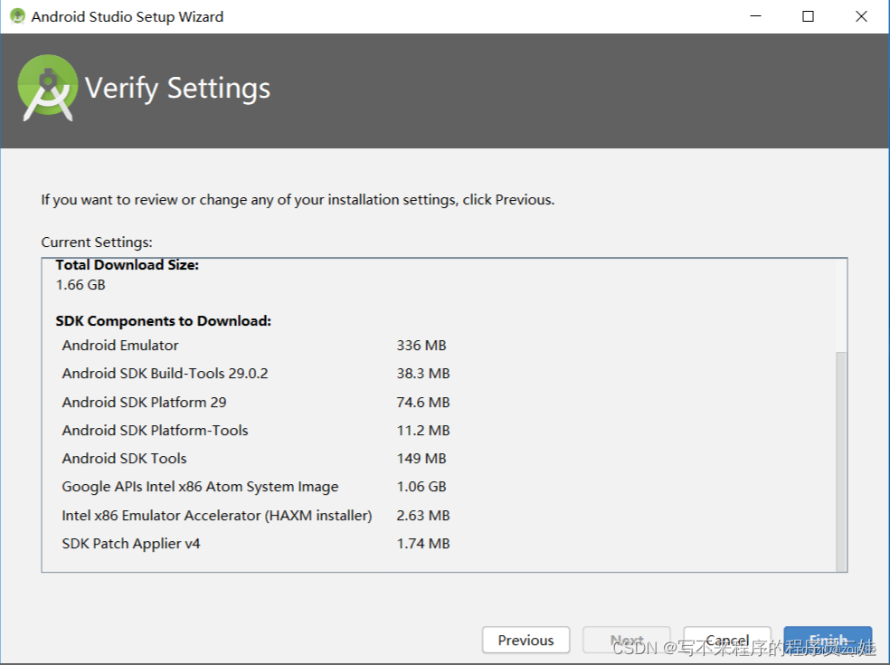Click the 74.6 MB size value
Screen dimensions: 890x665
423,402
